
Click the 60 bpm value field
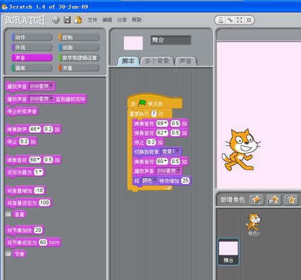point(43,242)
